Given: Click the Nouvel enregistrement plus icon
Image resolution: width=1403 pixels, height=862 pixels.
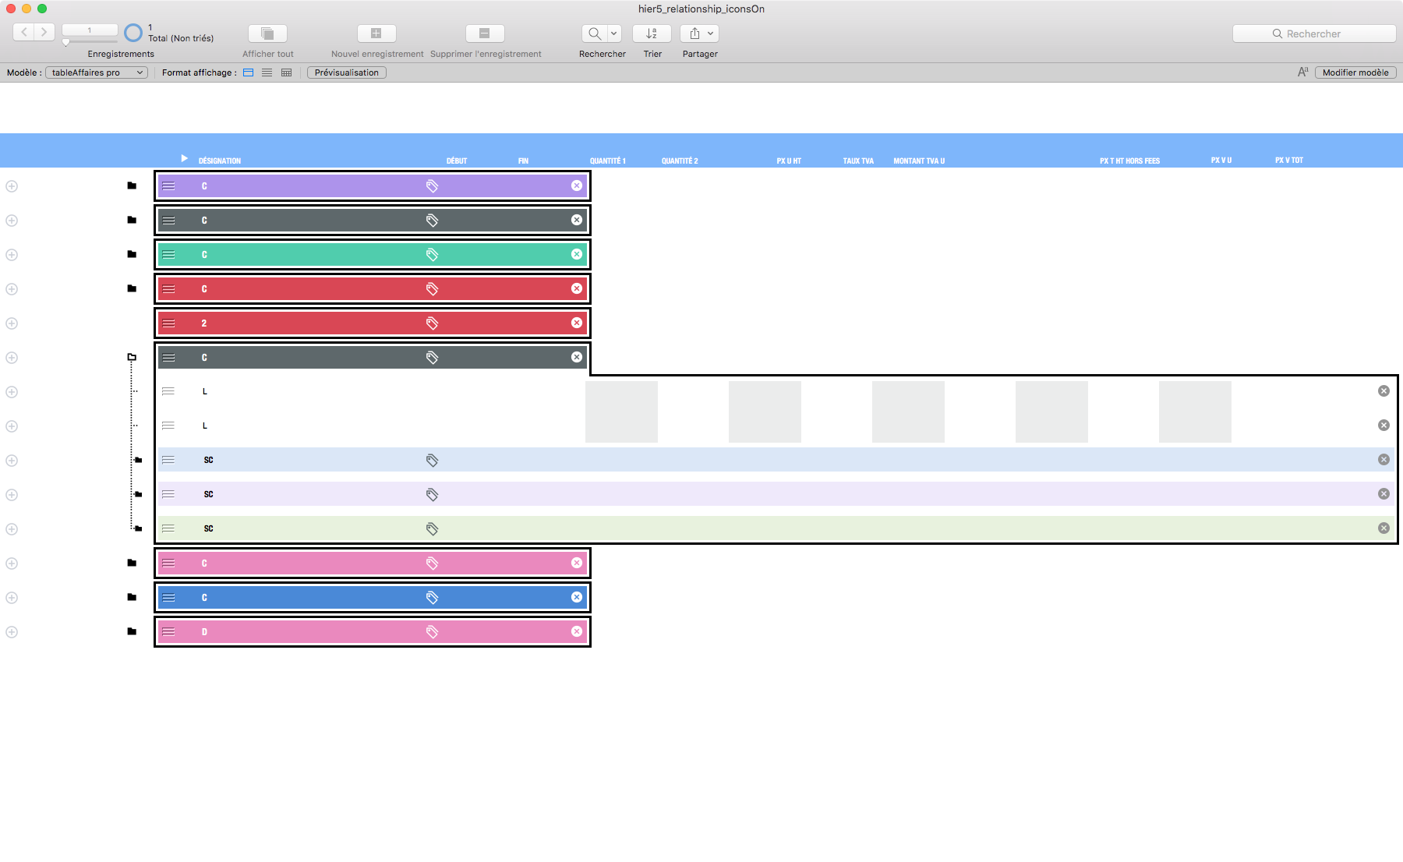Looking at the screenshot, I should click(x=376, y=34).
